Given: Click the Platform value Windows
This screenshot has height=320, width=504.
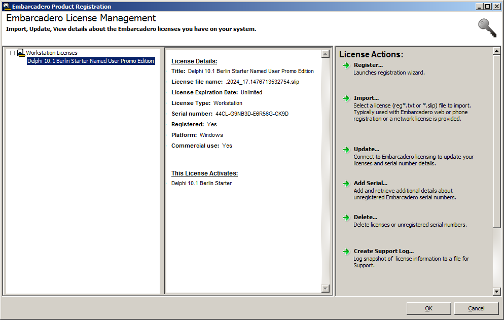Looking at the screenshot, I should pyautogui.click(x=211, y=135).
